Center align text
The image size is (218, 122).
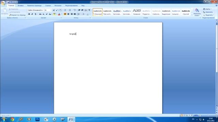[x=68, y=14]
